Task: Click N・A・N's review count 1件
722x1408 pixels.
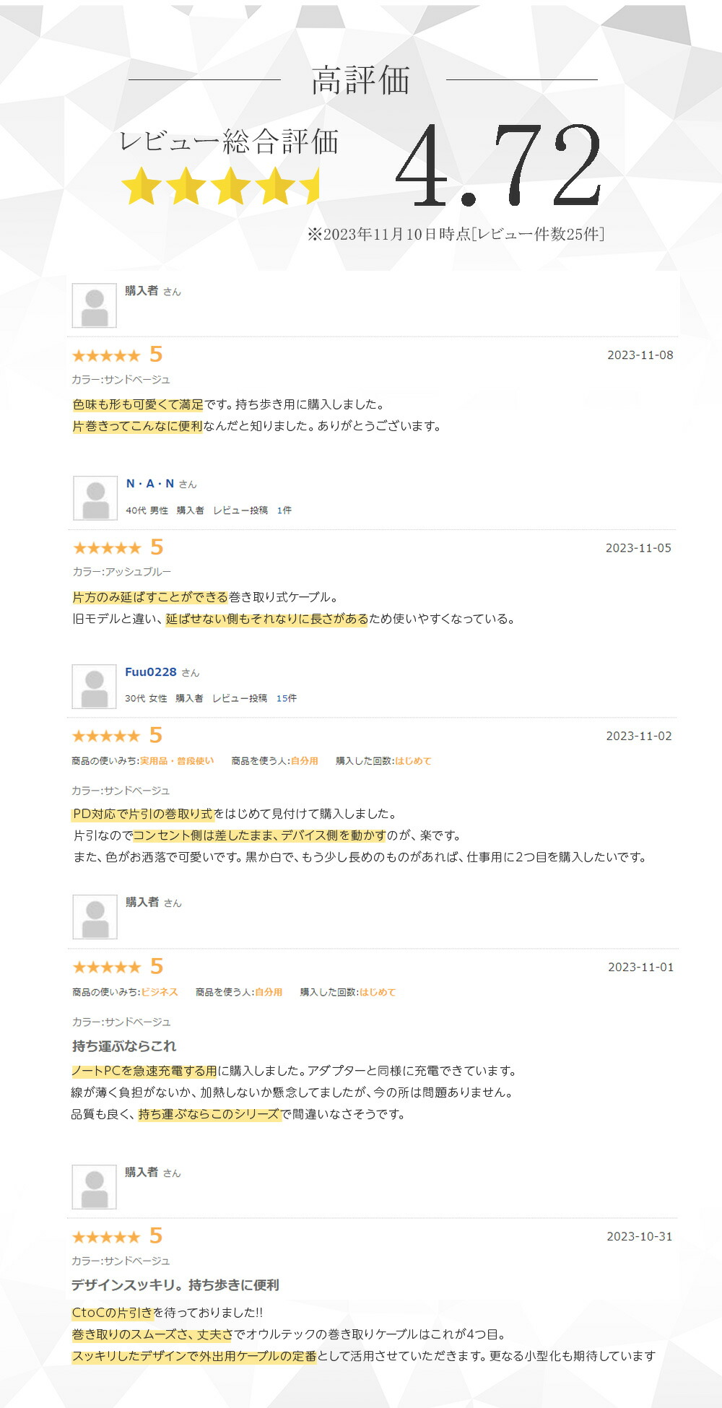Action: pos(284,510)
